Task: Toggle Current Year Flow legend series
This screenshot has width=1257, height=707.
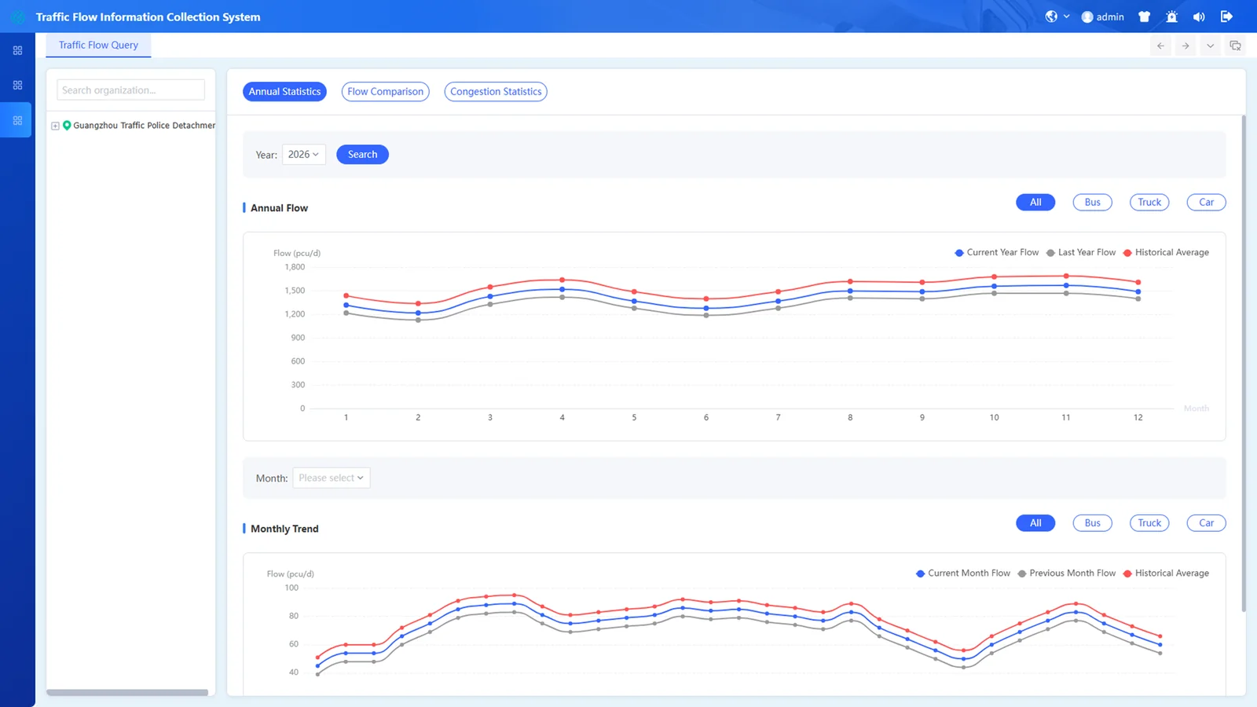Action: [996, 253]
